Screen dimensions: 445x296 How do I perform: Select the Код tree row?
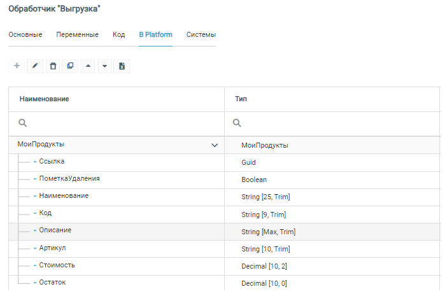pos(225,215)
